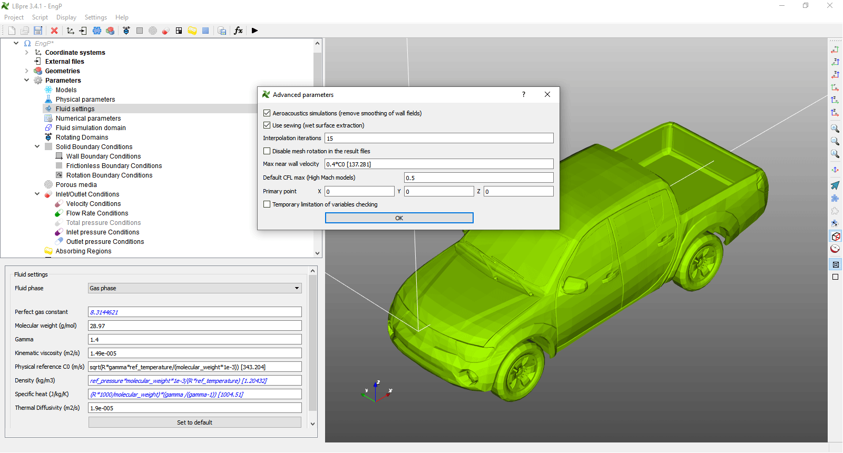The image size is (843, 453).
Task: Click the fx function toolbar icon
Action: [238, 31]
